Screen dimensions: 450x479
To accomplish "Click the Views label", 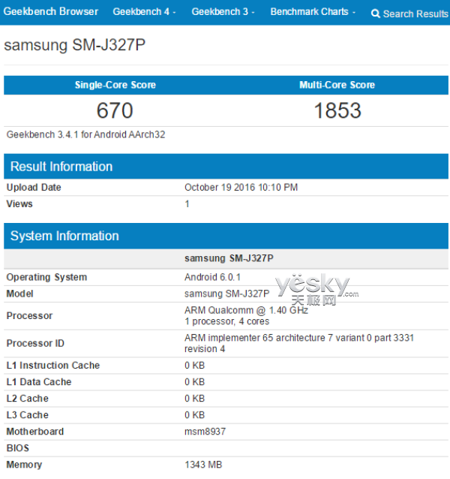I will pyautogui.click(x=19, y=203).
